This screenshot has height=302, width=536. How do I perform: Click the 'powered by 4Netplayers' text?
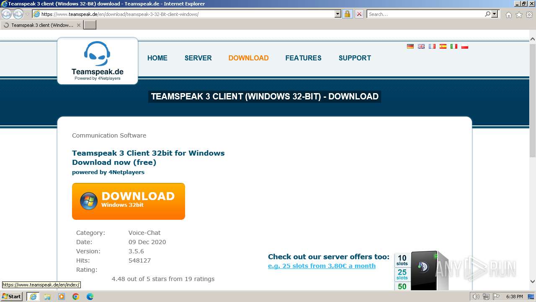(108, 172)
